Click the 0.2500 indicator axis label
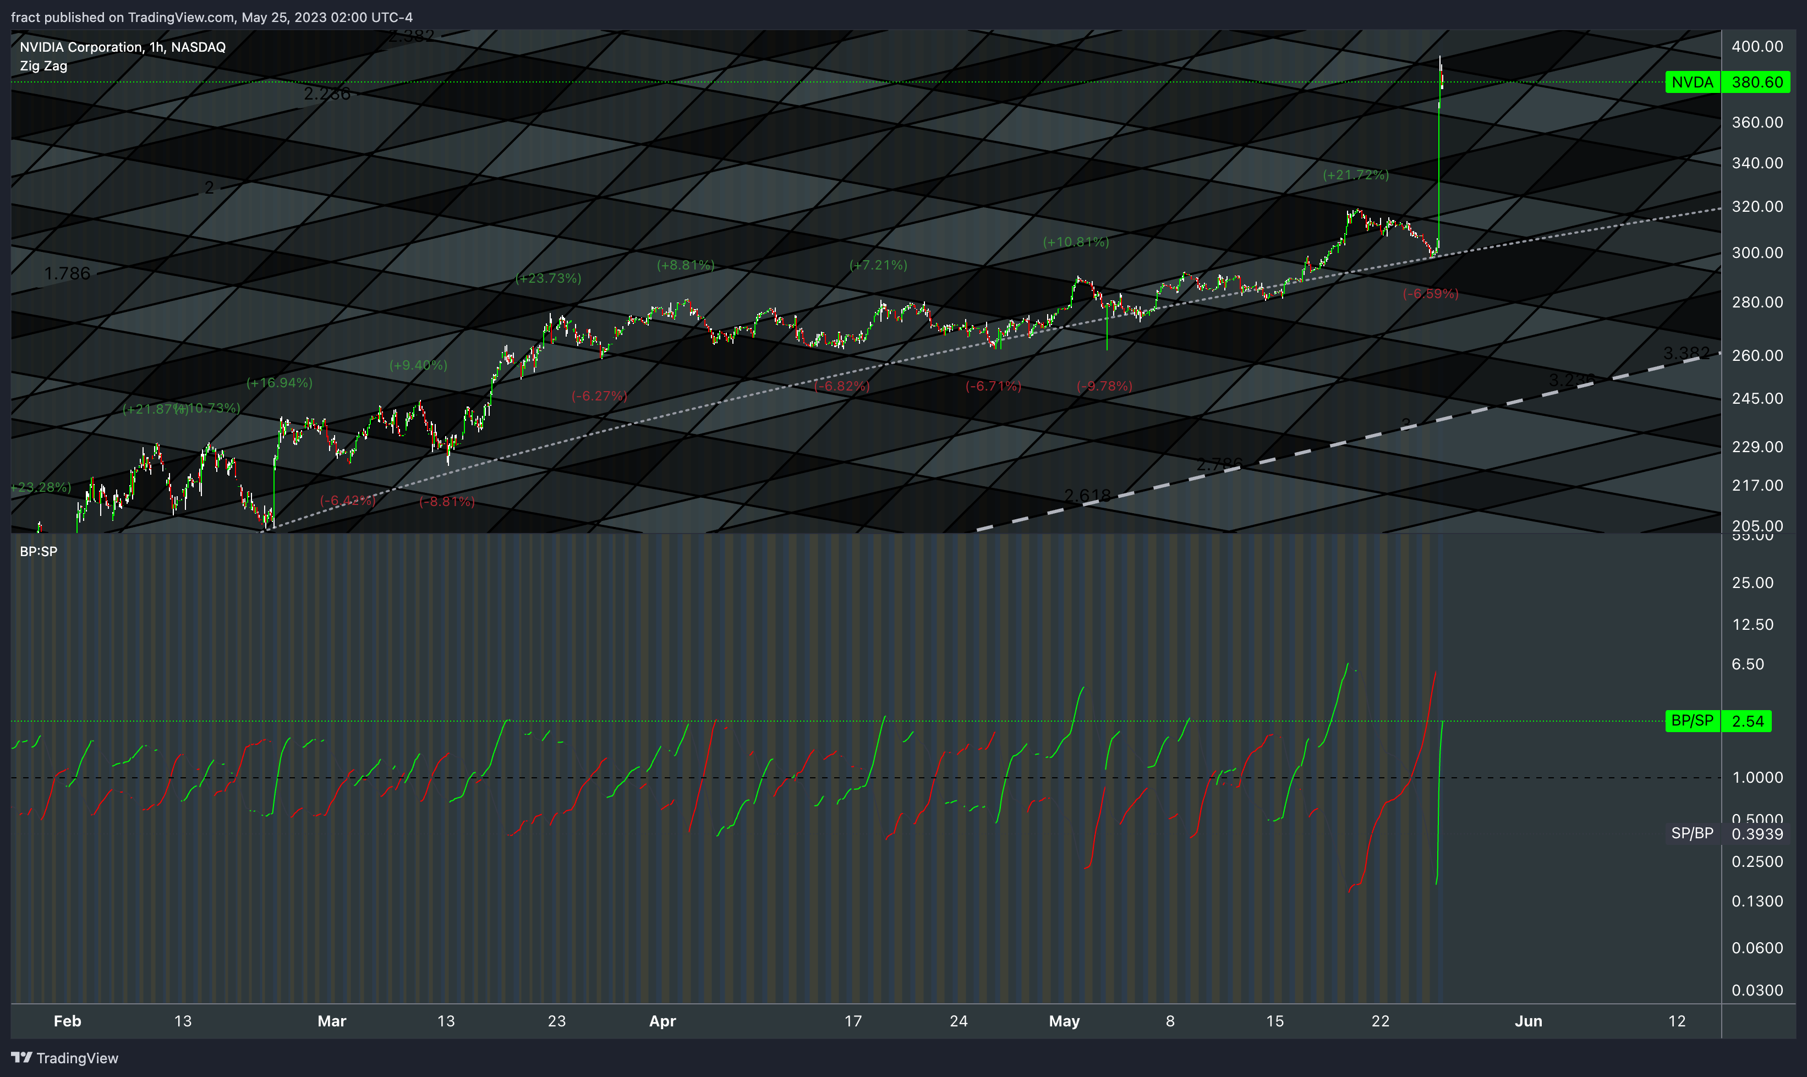The image size is (1807, 1077). coord(1757,862)
